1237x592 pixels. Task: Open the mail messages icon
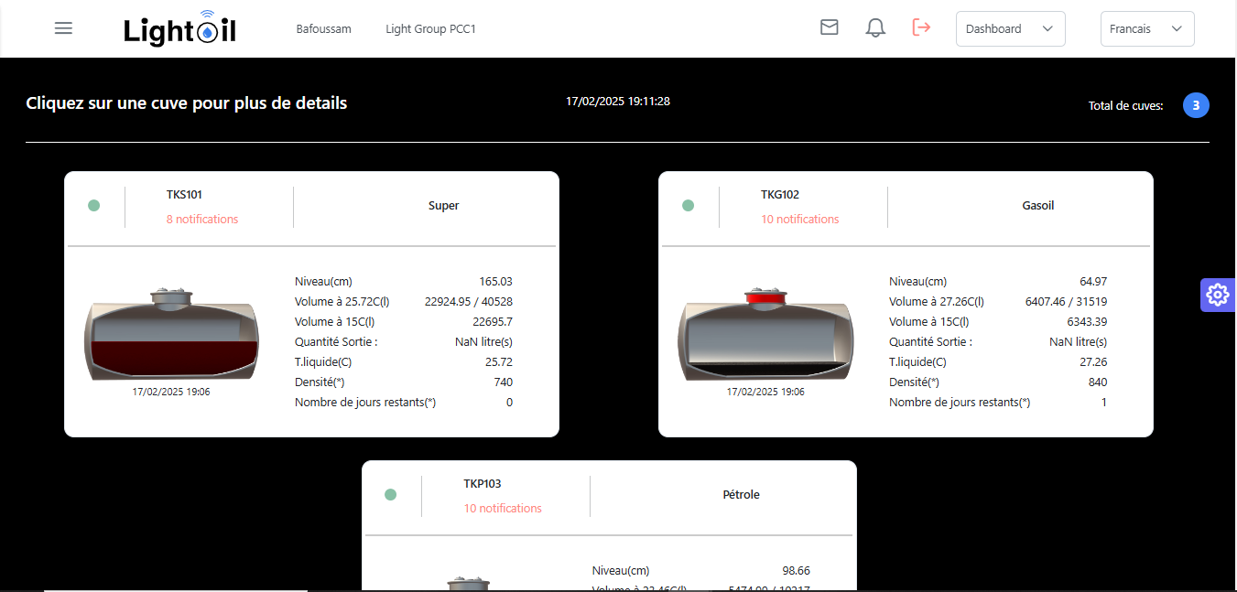click(829, 27)
